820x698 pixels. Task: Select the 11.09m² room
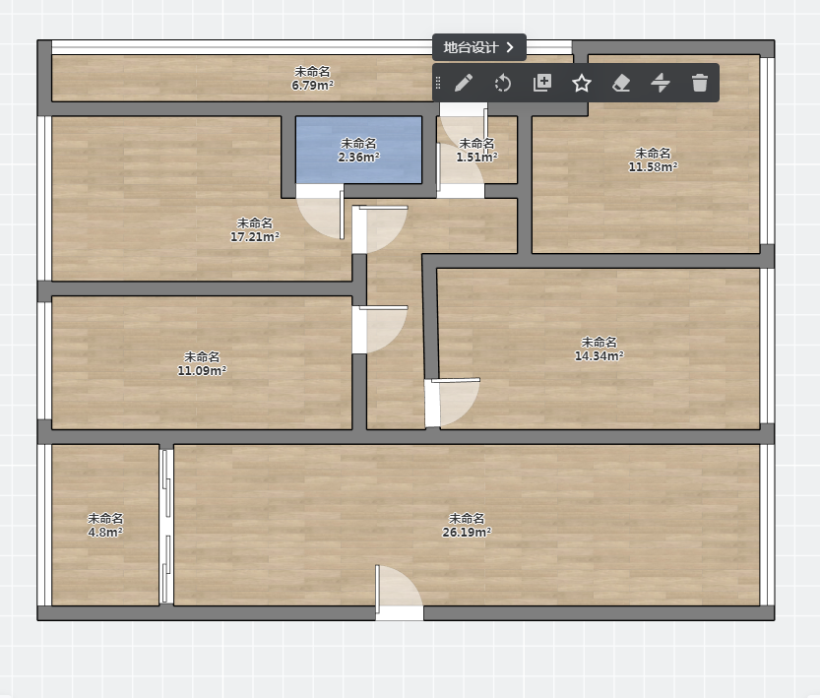click(202, 363)
